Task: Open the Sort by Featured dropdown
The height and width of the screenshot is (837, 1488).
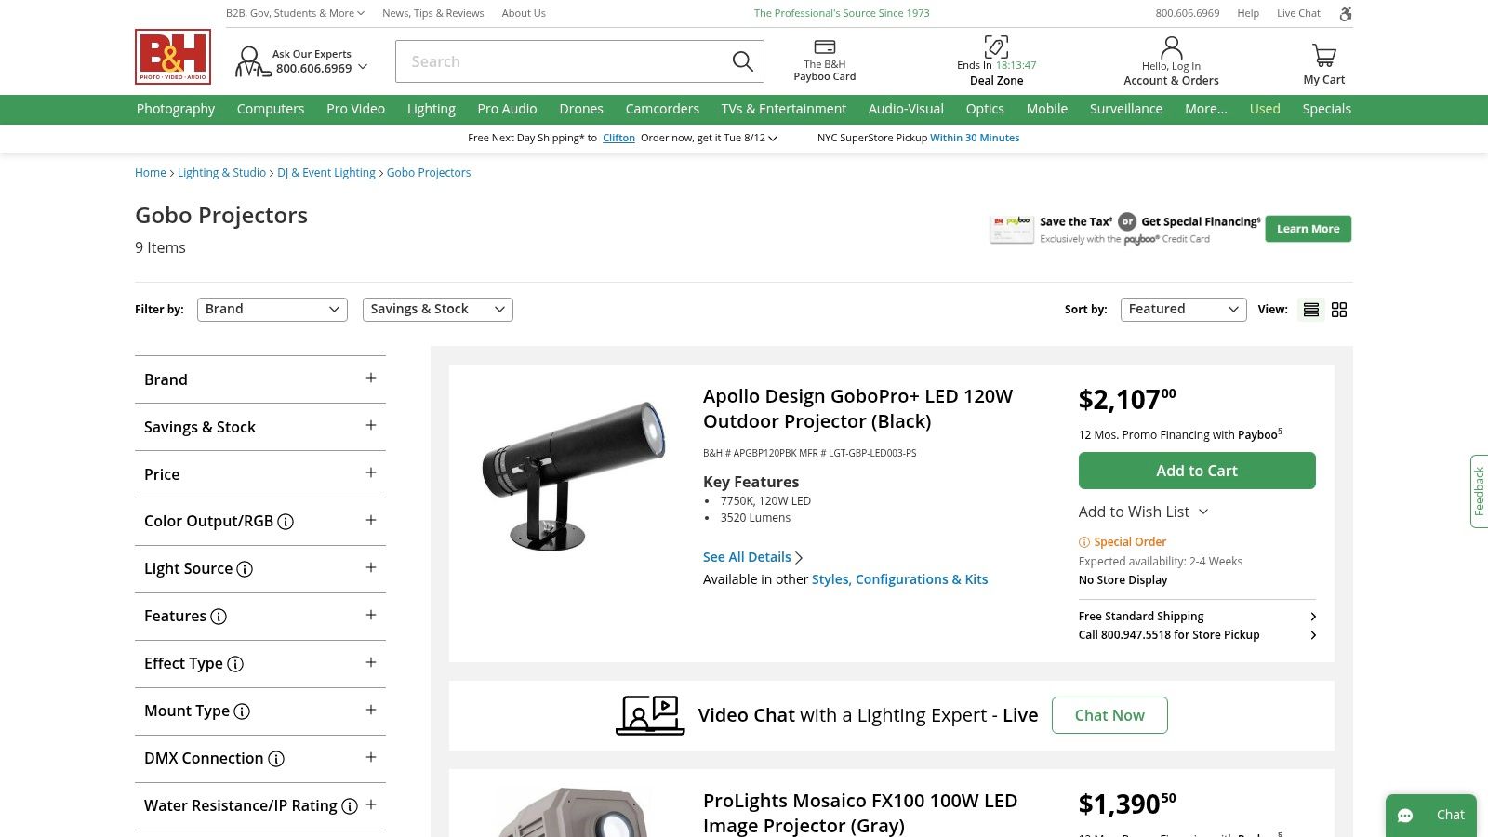Action: [1183, 310]
